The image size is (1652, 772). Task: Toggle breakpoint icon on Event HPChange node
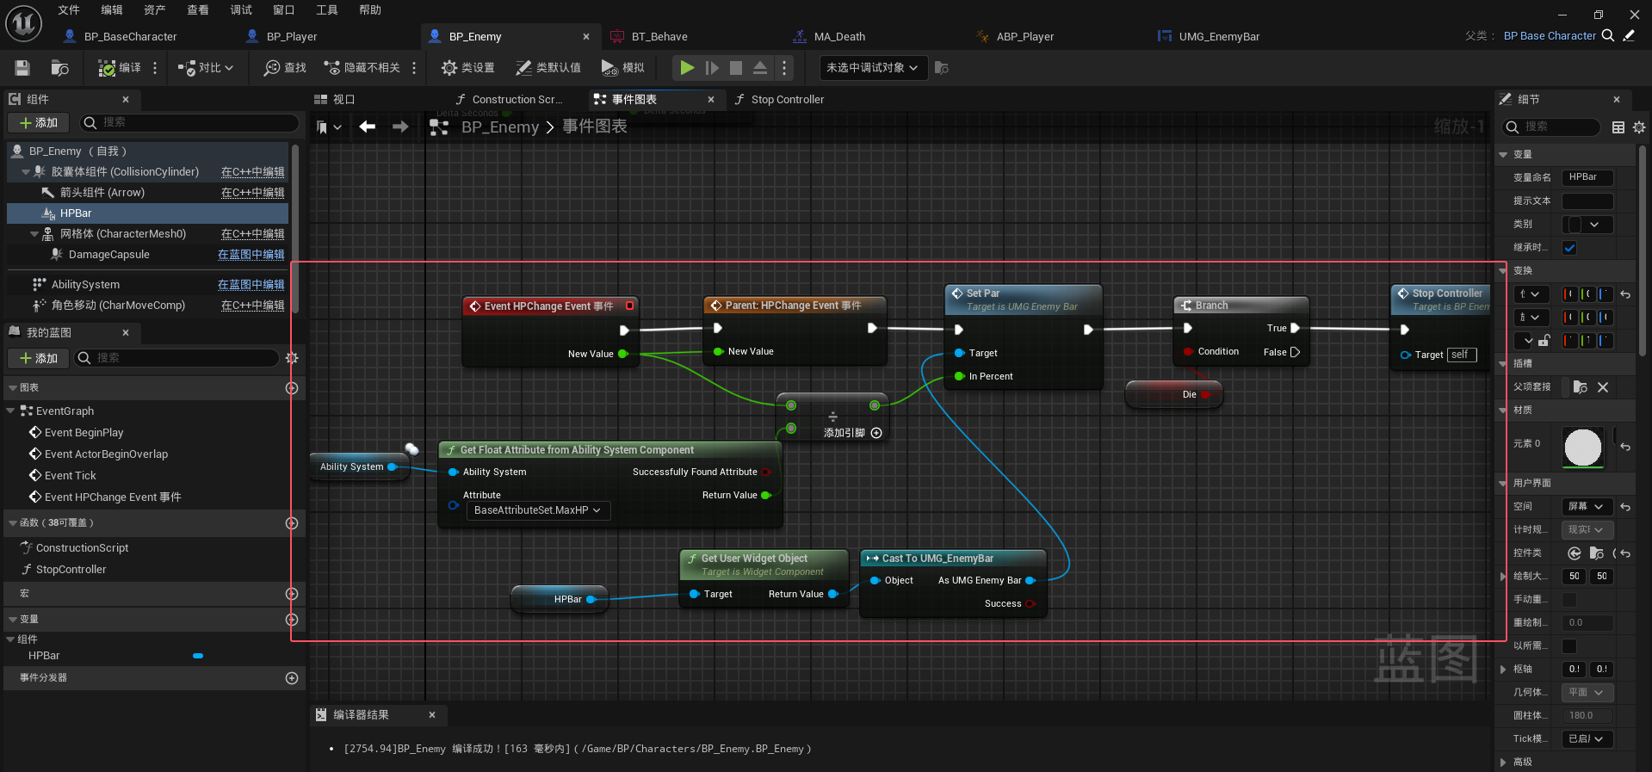[629, 306]
